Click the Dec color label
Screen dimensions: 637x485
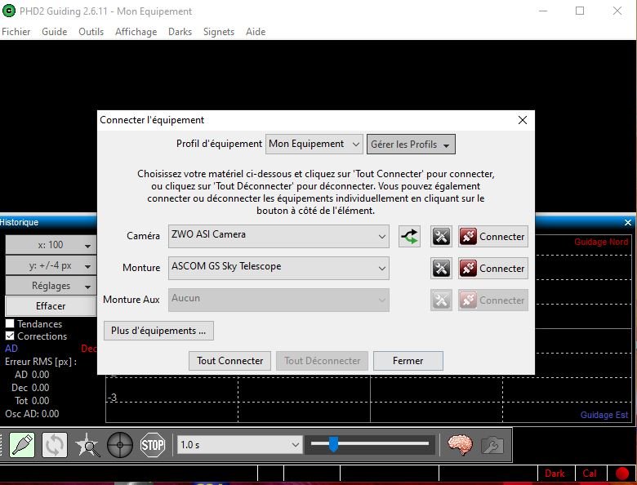click(x=88, y=349)
